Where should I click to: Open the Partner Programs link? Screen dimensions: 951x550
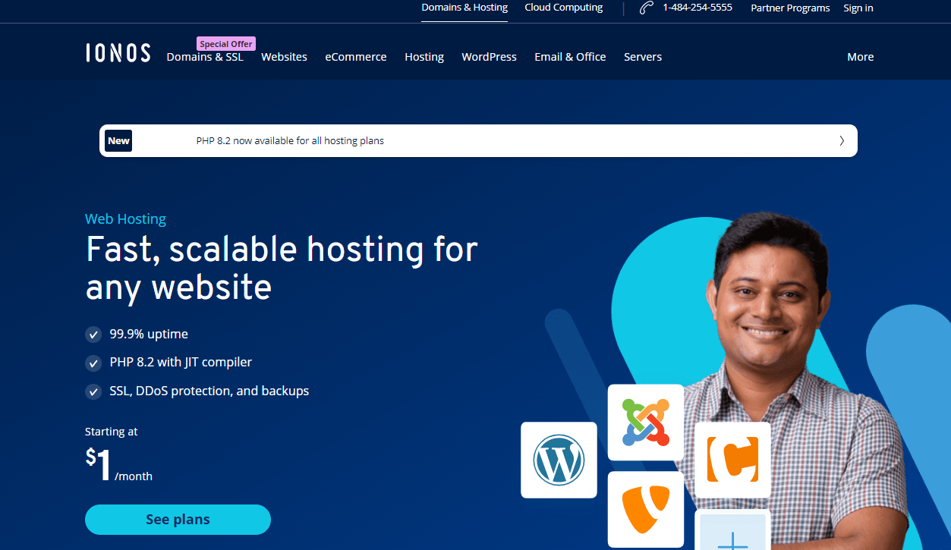click(x=790, y=8)
